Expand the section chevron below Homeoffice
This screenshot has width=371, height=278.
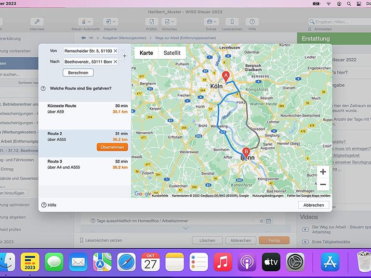click(185, 228)
